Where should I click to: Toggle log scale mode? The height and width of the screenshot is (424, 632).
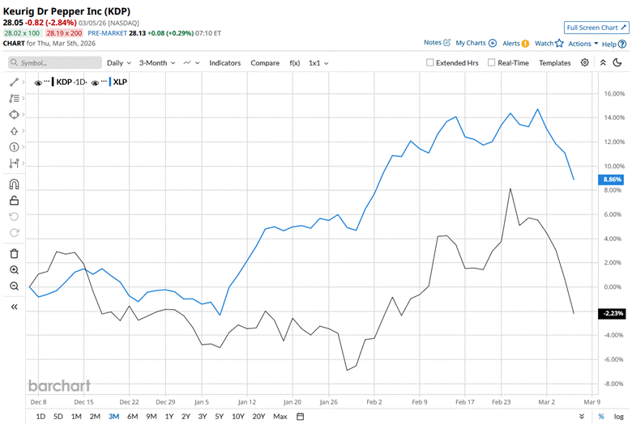point(619,417)
